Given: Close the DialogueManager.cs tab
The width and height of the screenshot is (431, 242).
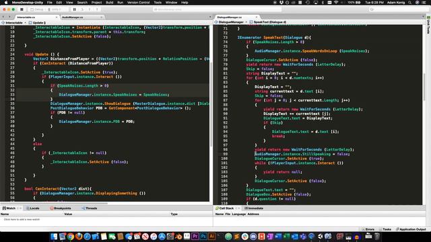Looking at the screenshot, I should coord(256,17).
